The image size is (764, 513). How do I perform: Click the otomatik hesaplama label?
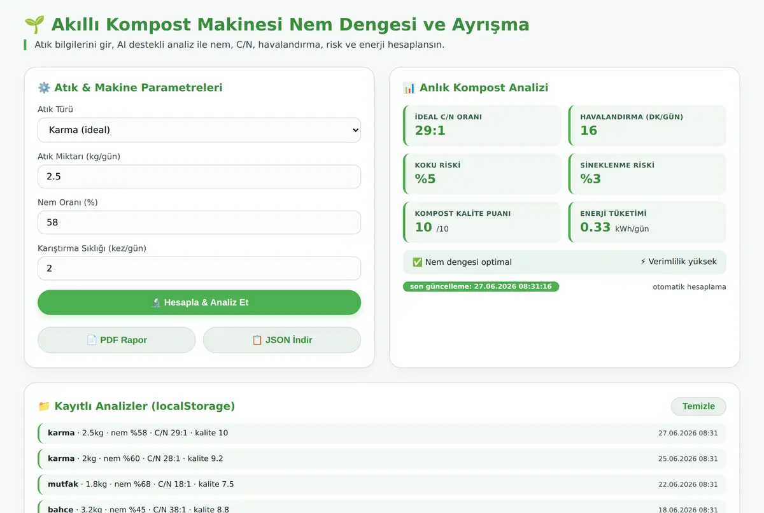click(x=690, y=287)
